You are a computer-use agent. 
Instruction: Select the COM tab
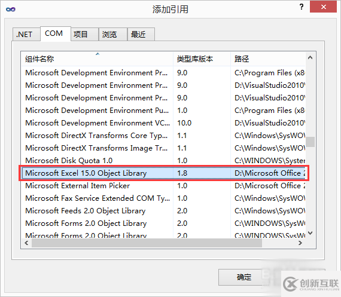[x=56, y=33]
